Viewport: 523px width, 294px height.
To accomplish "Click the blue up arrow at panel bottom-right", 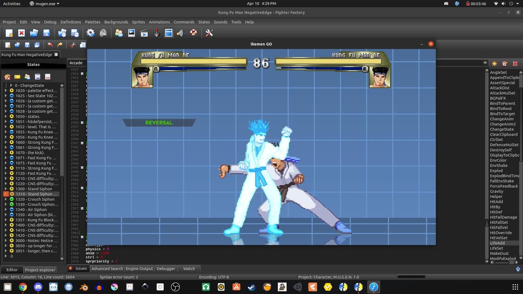I will [x=518, y=269].
